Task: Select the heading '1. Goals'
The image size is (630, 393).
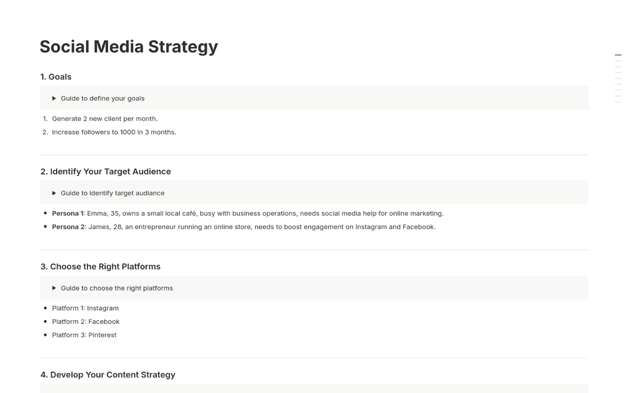Action: coord(55,77)
